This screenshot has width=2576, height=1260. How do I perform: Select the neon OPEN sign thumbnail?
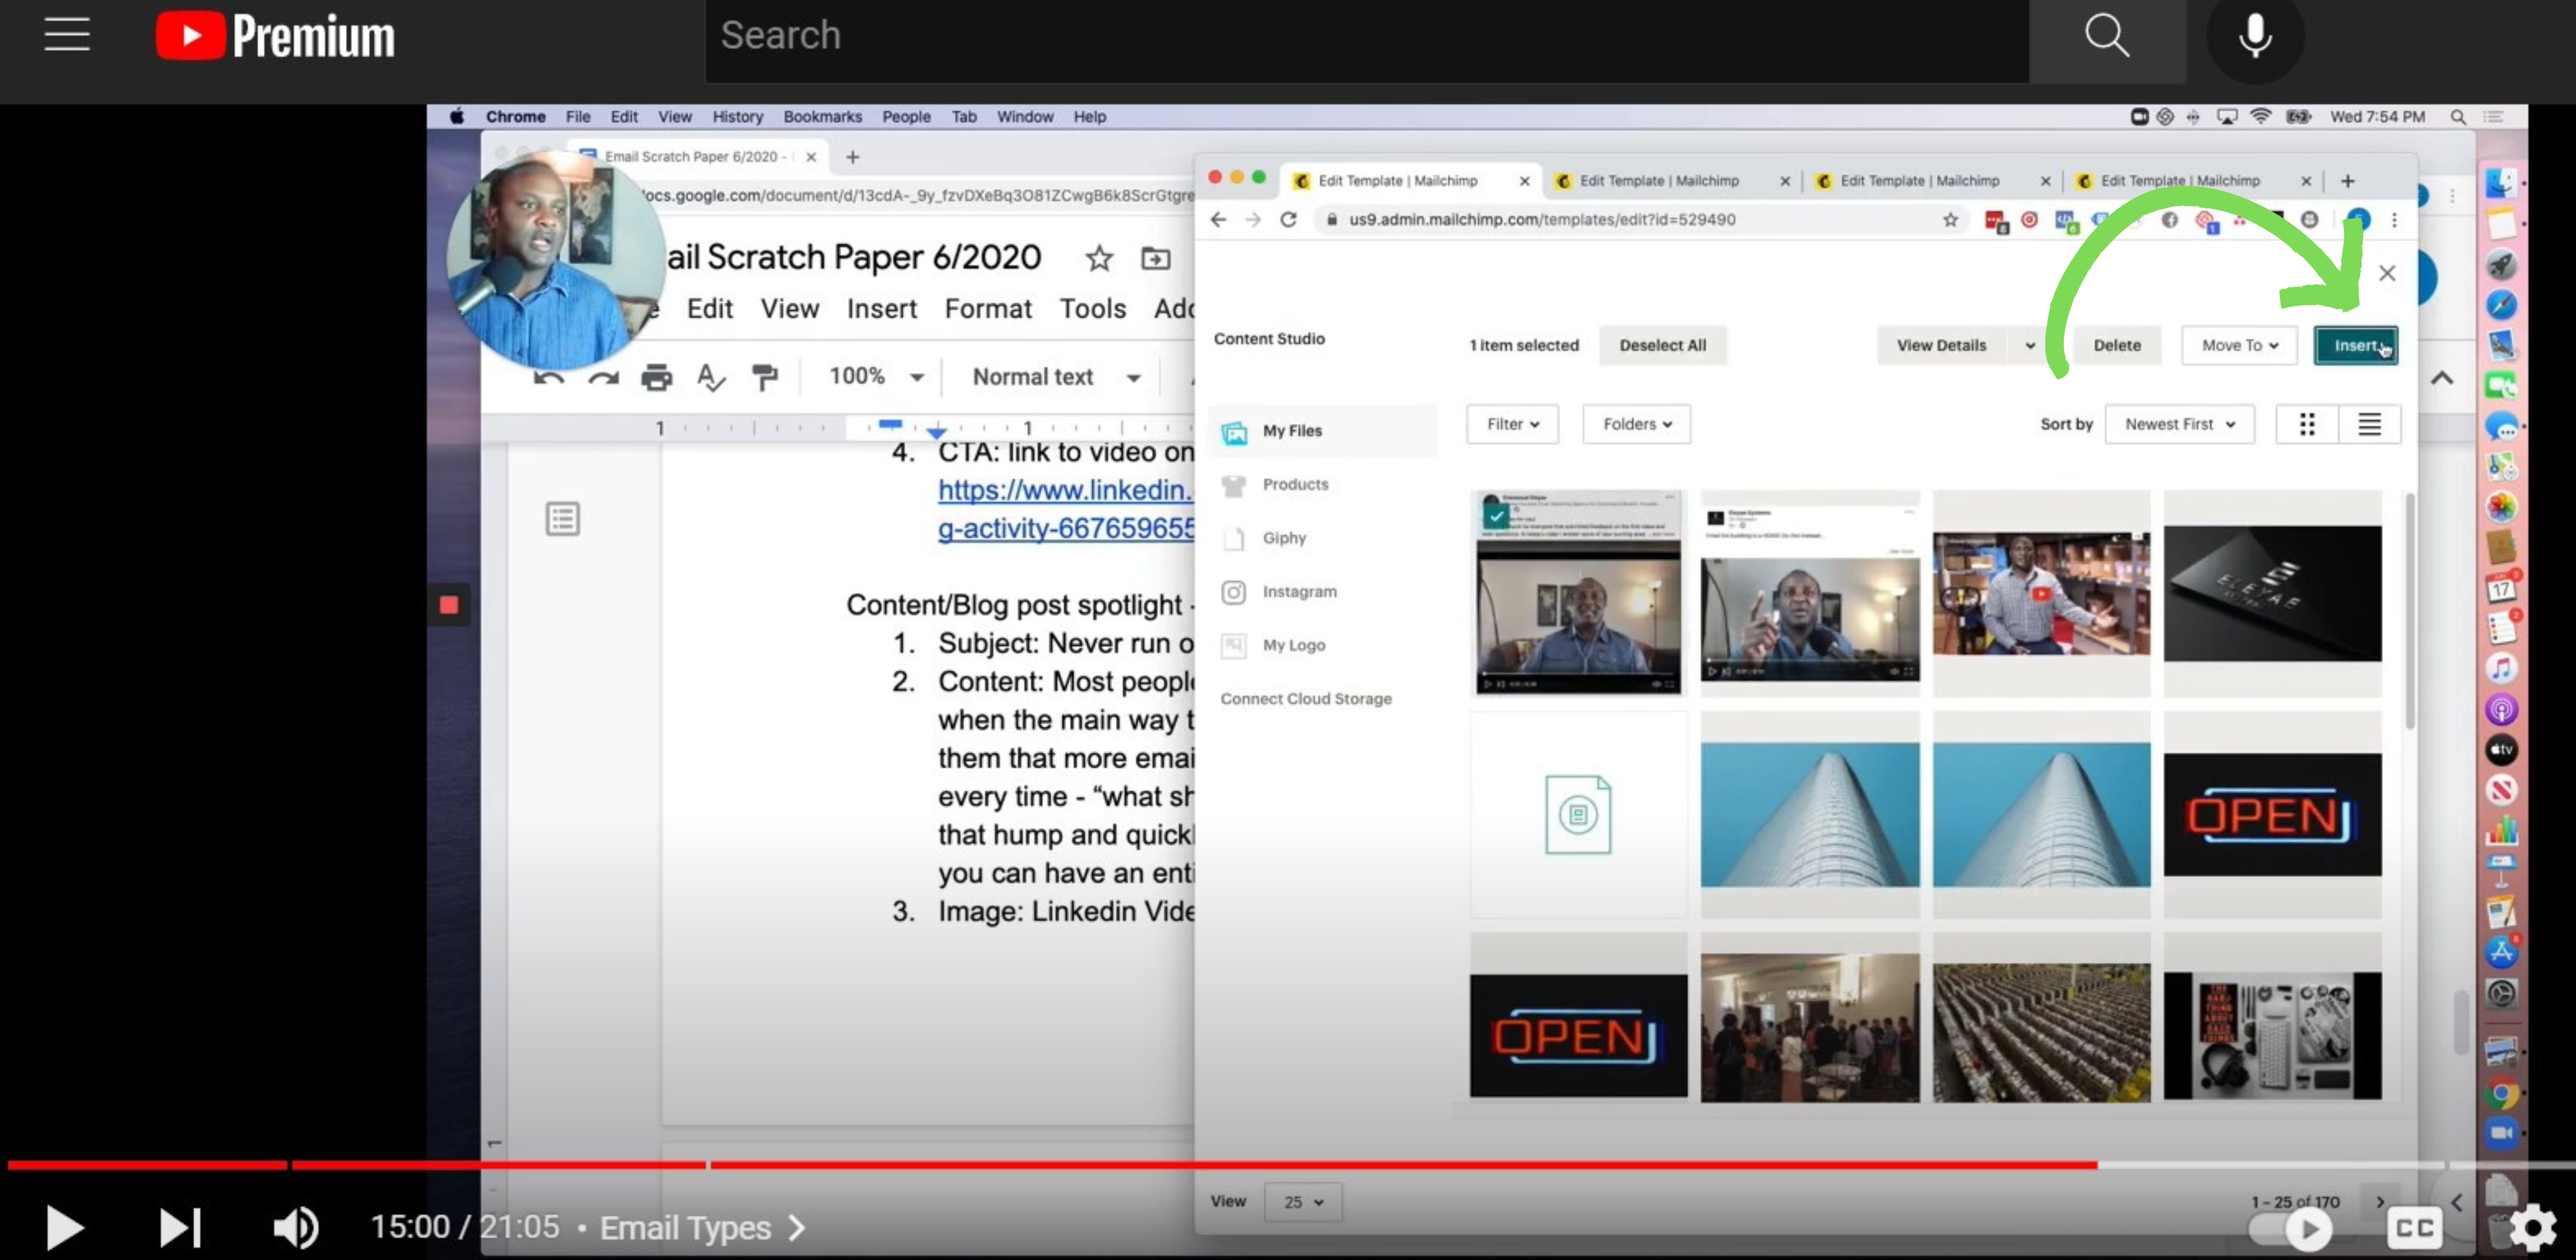(x=2272, y=815)
